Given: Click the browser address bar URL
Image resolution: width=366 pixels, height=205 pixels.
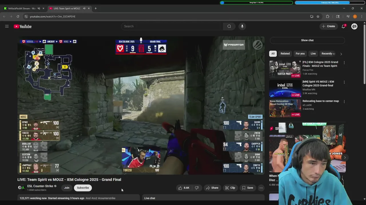Looking at the screenshot, I should tap(53, 17).
